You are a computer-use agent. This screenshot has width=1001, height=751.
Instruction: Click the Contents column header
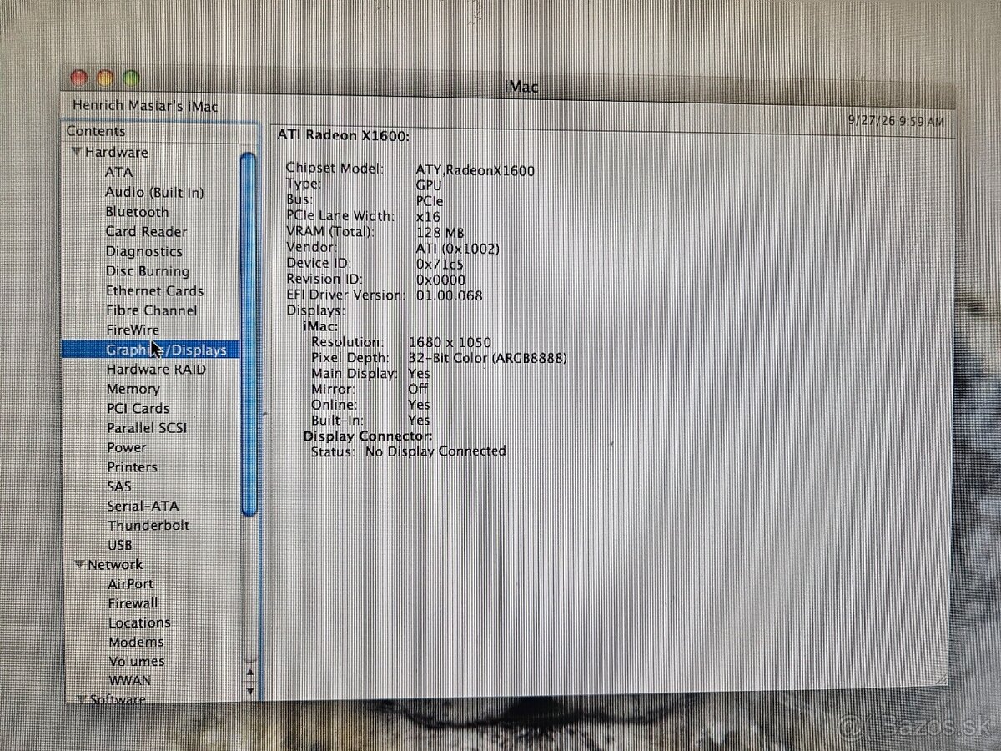[x=95, y=131]
